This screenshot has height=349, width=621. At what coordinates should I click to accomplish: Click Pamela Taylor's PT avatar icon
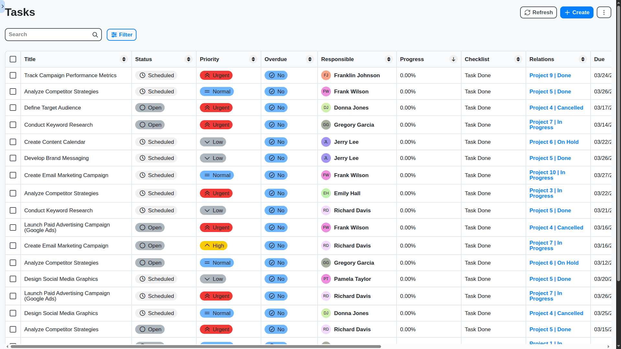click(x=326, y=279)
